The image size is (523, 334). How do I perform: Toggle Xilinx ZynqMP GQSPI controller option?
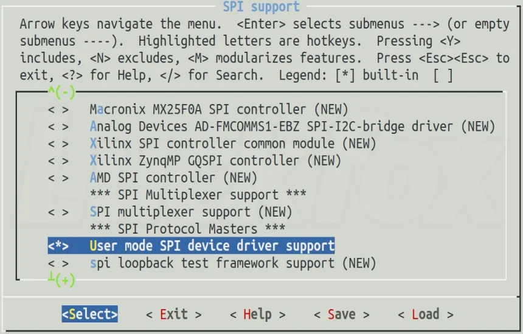[58, 161]
